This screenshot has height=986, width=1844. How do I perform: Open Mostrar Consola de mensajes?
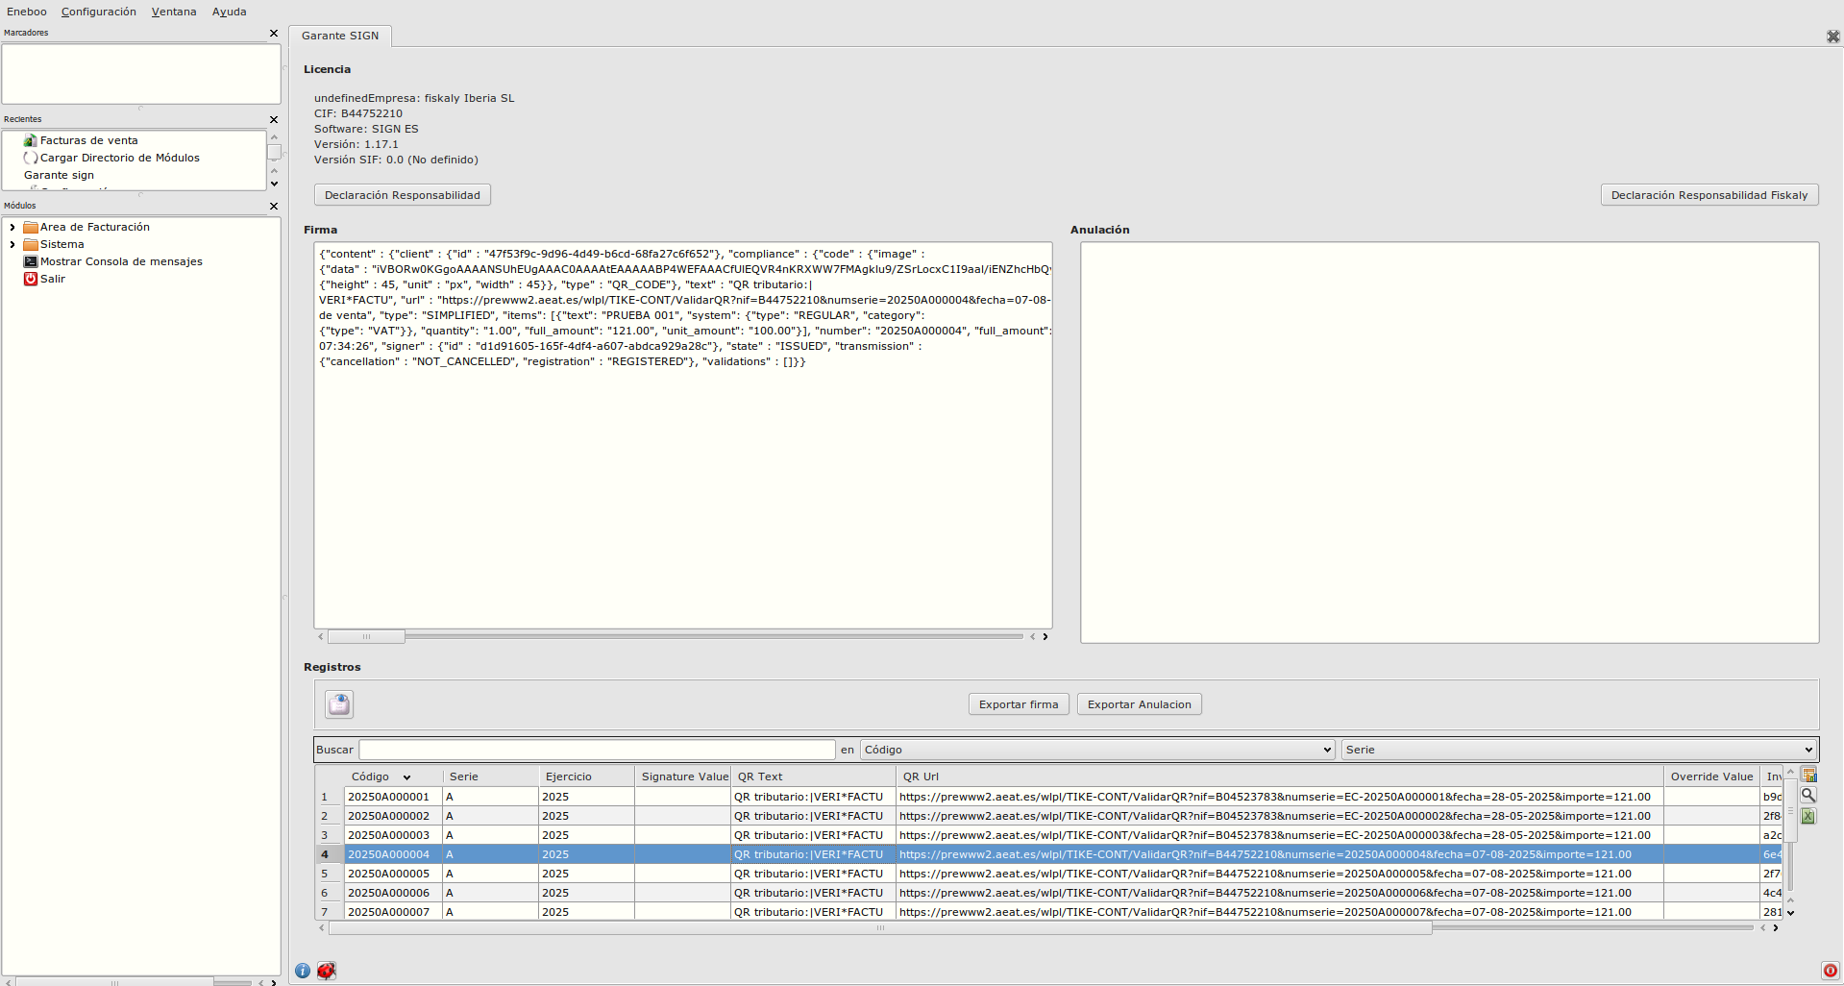(121, 261)
